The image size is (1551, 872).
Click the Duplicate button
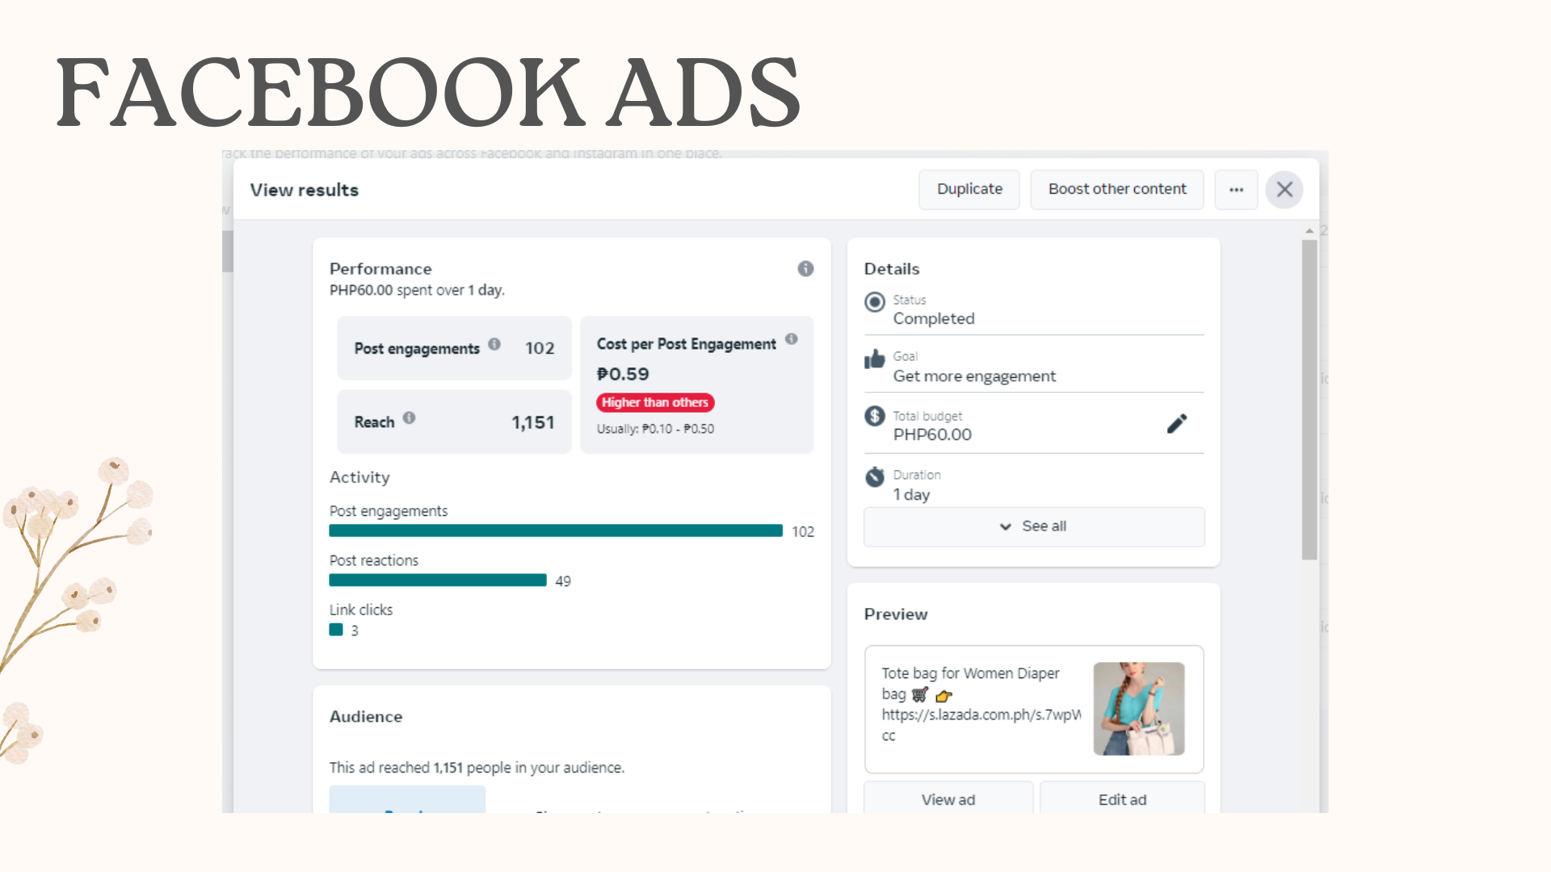[969, 189]
